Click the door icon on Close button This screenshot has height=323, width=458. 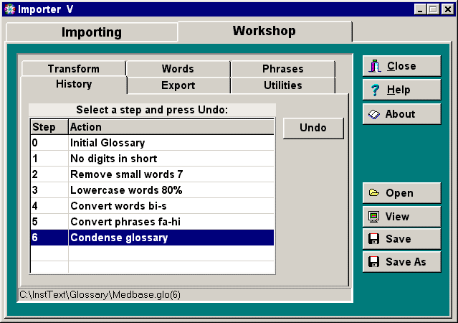coord(375,66)
